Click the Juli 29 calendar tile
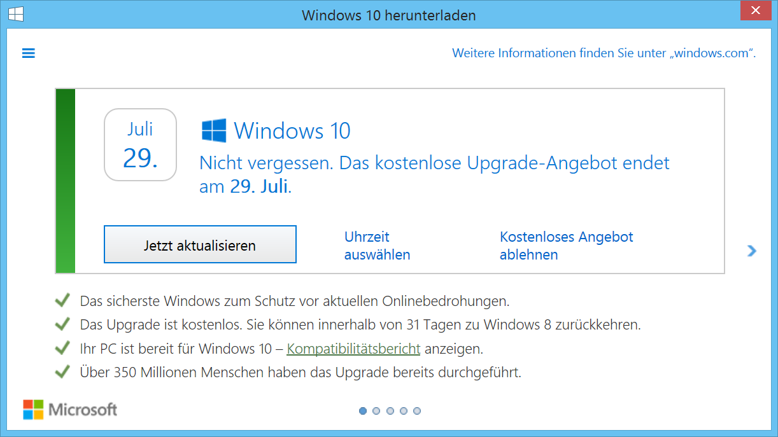 point(140,144)
